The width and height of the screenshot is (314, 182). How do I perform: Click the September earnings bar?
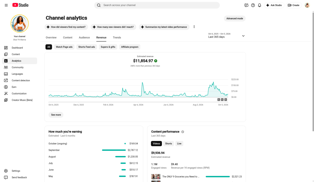click(x=114, y=150)
